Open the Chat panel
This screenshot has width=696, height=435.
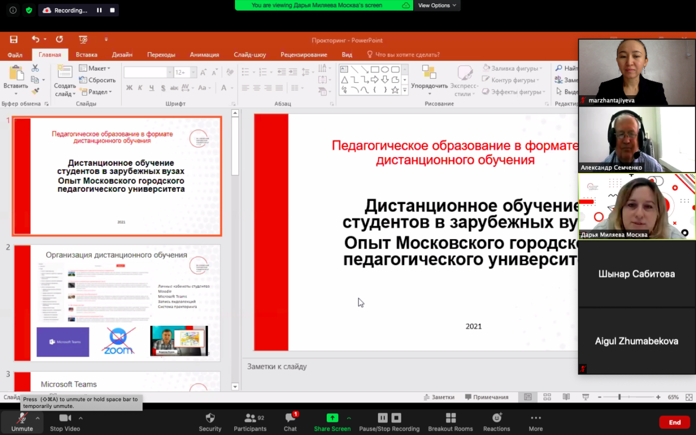tap(290, 418)
